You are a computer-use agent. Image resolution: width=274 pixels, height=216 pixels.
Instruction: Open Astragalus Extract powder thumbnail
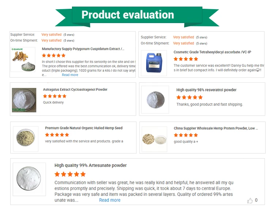click(24, 100)
